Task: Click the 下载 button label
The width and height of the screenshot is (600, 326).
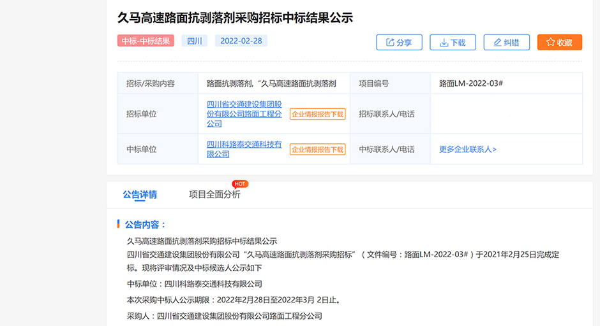Action: pos(458,43)
